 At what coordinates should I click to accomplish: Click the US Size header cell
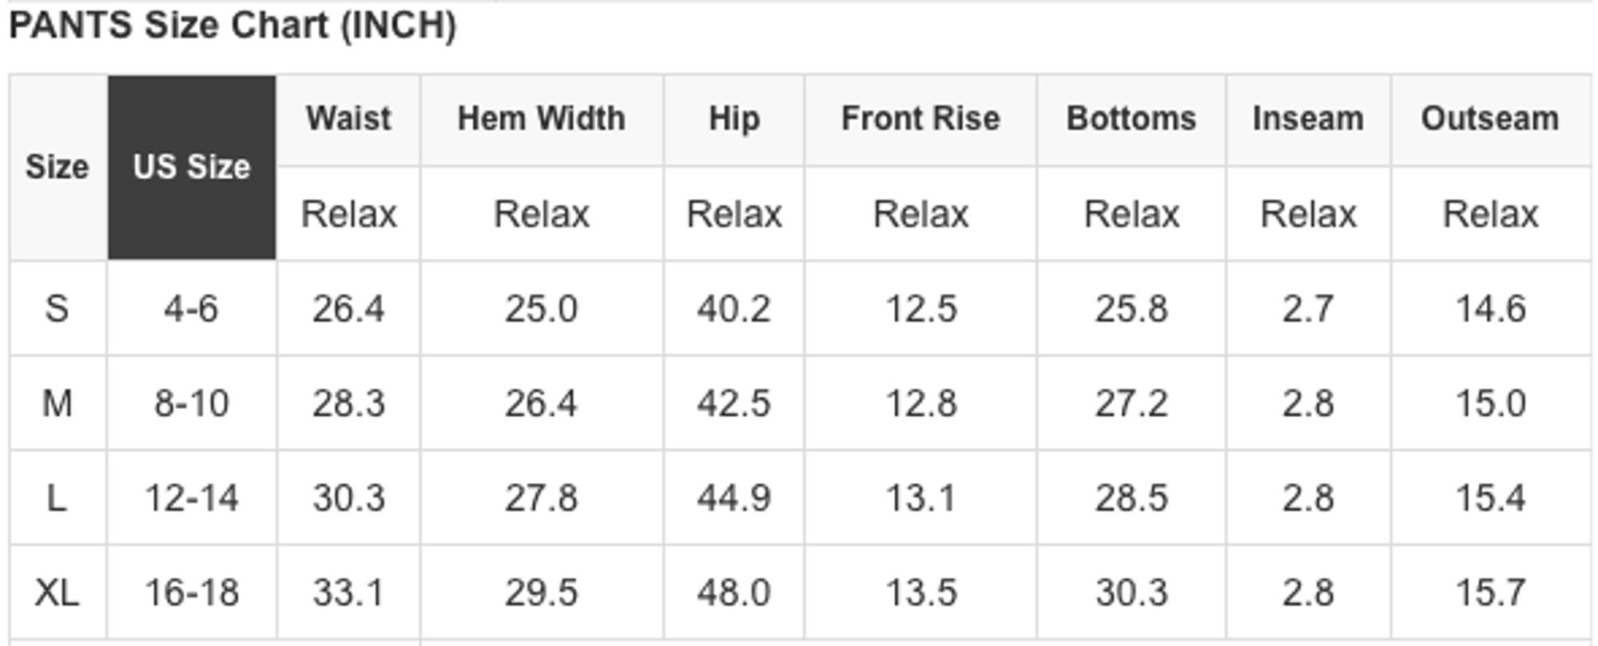pyautogui.click(x=192, y=167)
